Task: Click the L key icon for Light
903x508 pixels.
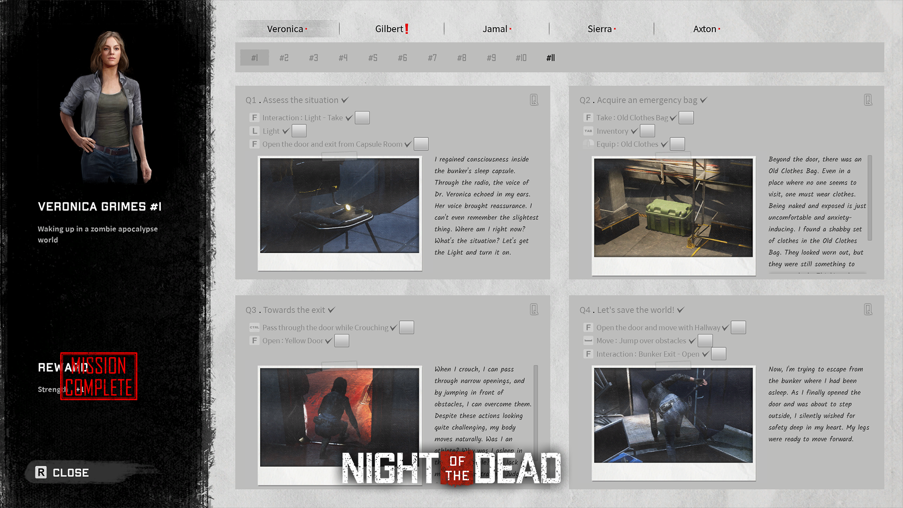Action: click(x=254, y=131)
